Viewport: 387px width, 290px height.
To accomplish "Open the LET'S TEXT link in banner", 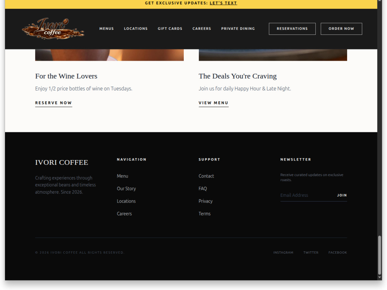I will tap(223, 3).
